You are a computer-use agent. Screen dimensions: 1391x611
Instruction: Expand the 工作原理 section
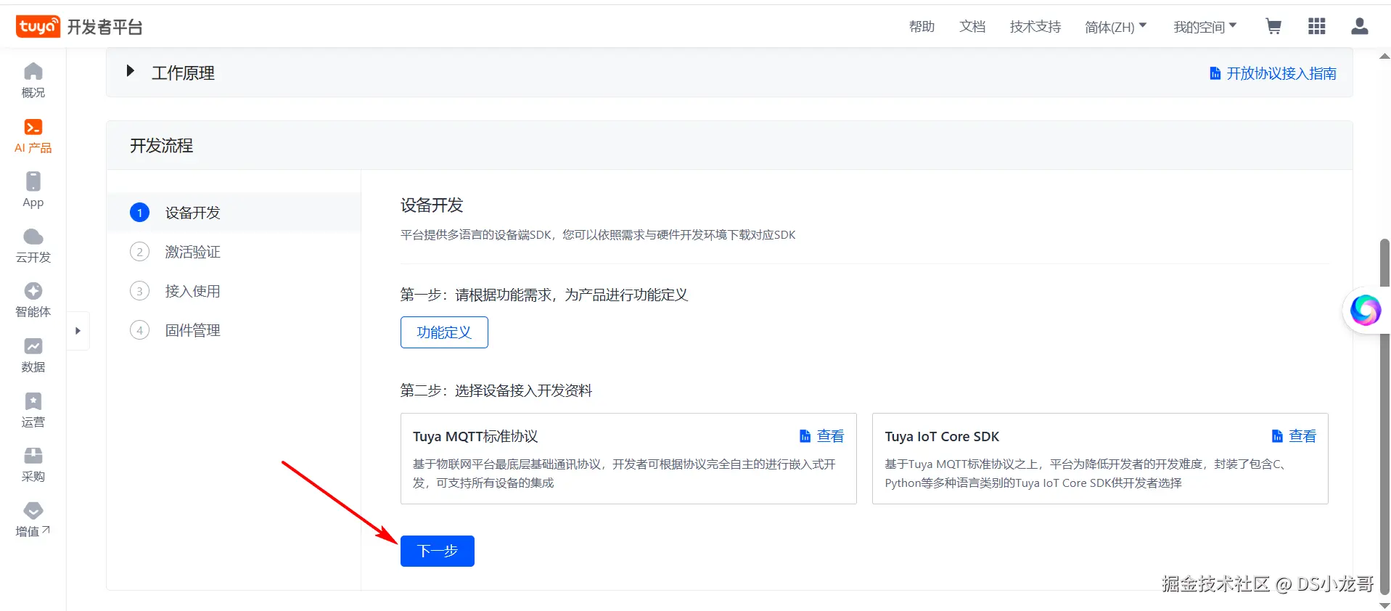[x=131, y=71]
